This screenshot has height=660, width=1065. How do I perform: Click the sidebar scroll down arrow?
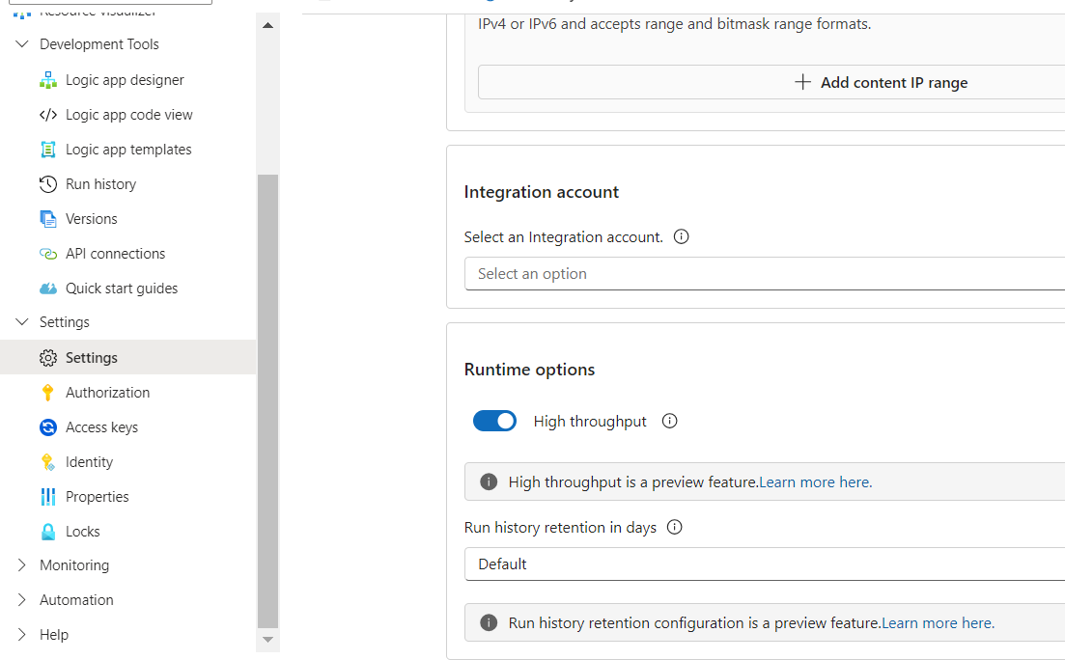click(x=268, y=640)
